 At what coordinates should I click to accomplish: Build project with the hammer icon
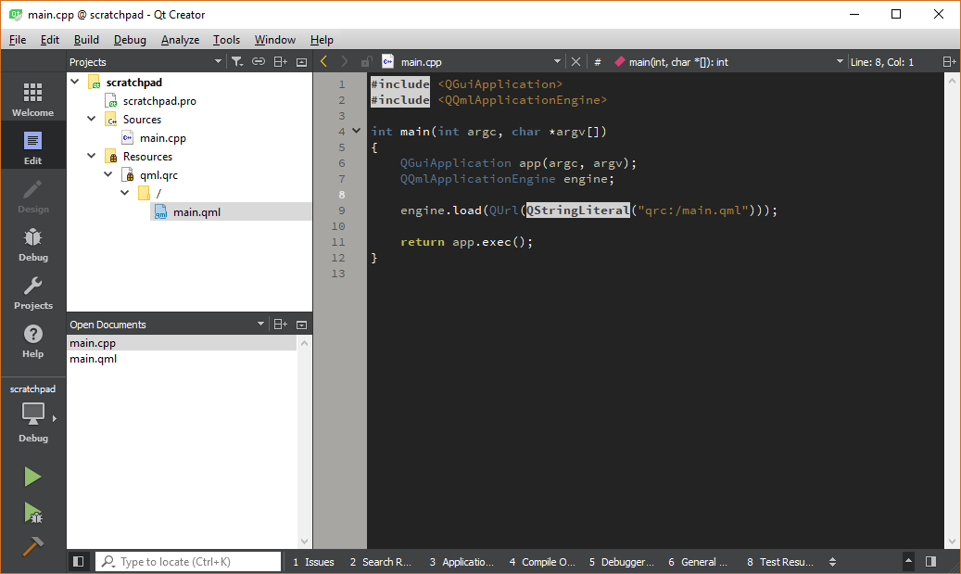(x=32, y=546)
